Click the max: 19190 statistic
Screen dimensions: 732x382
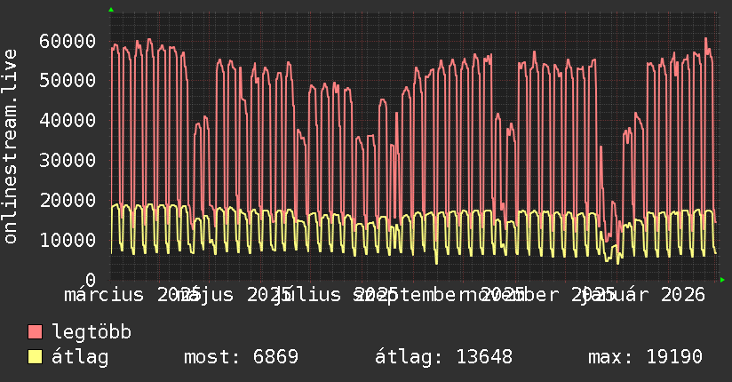click(645, 357)
